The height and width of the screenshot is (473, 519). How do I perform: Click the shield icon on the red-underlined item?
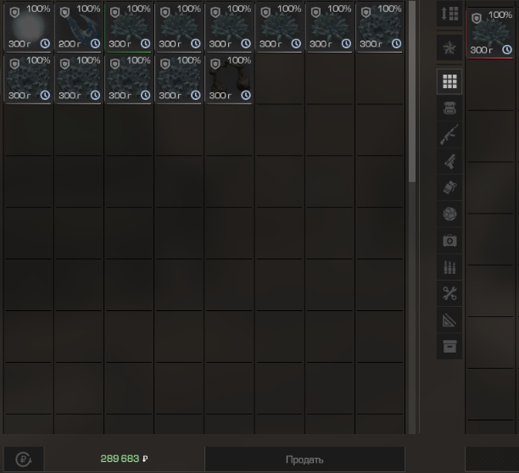(477, 19)
